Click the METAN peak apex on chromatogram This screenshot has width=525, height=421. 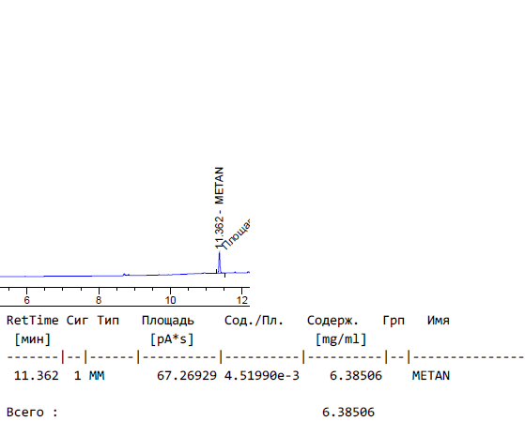(x=220, y=253)
